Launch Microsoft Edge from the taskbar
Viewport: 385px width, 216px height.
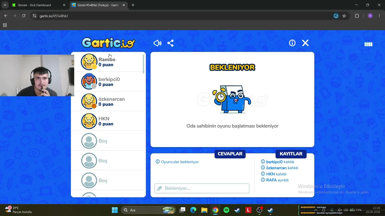[x=193, y=210]
